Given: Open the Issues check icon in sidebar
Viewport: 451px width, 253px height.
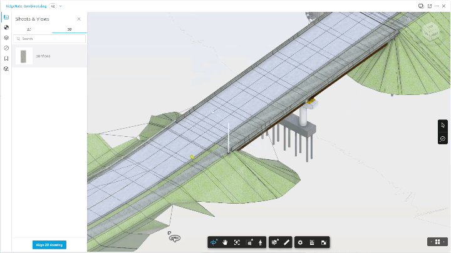Looking at the screenshot, I should click(x=6, y=48).
